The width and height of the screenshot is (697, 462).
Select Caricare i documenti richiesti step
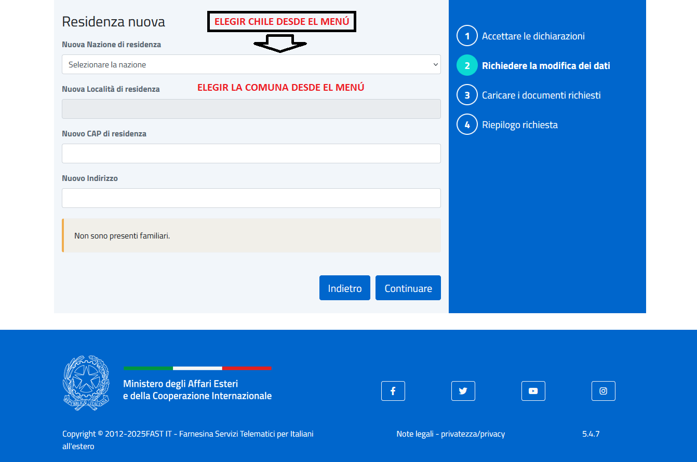point(541,95)
